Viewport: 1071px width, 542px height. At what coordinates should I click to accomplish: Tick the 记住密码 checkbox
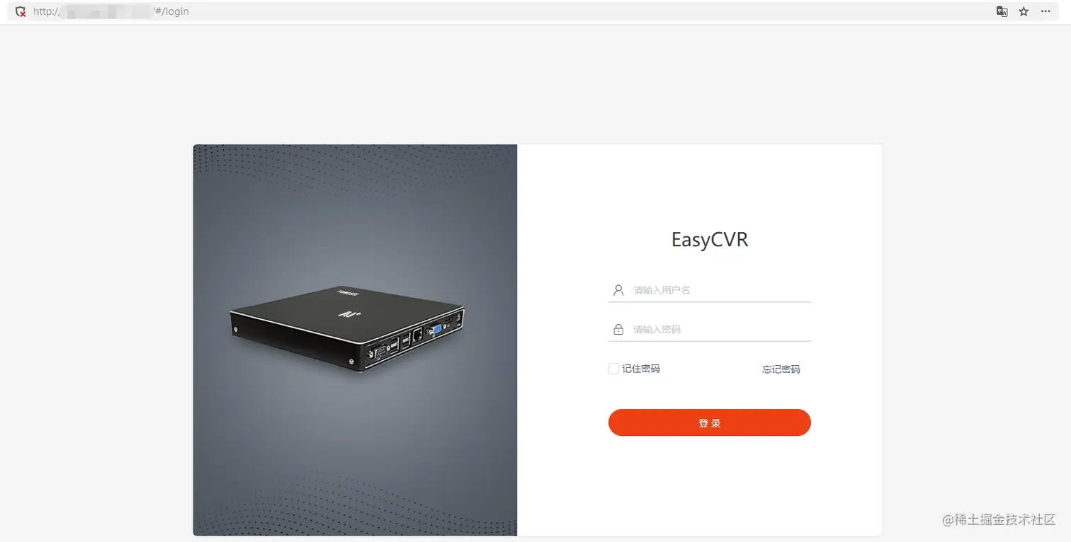[613, 369]
